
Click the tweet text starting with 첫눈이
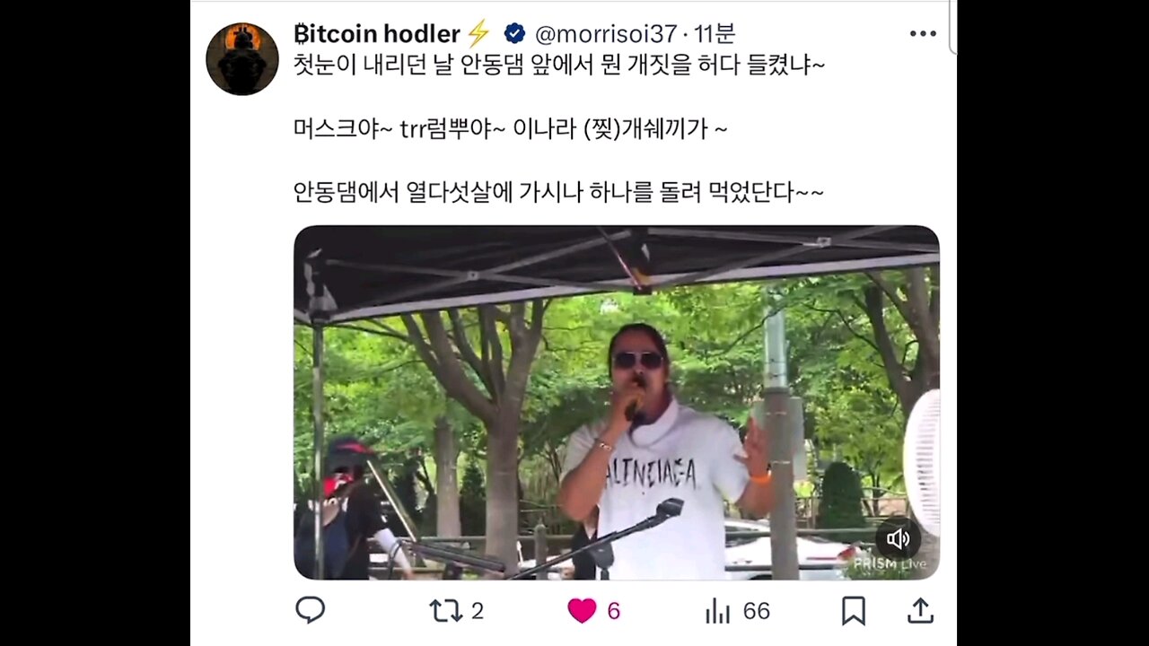[559, 65]
